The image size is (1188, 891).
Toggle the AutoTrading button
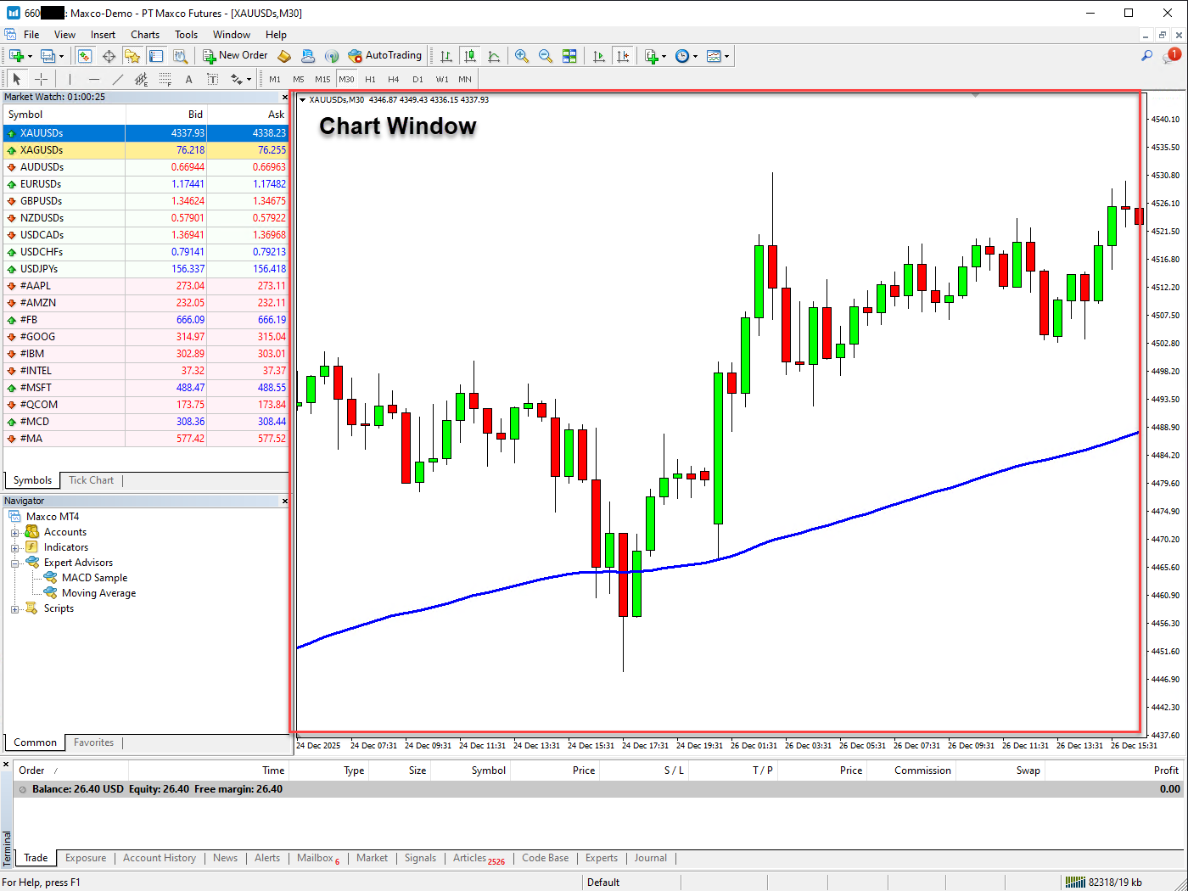[384, 56]
